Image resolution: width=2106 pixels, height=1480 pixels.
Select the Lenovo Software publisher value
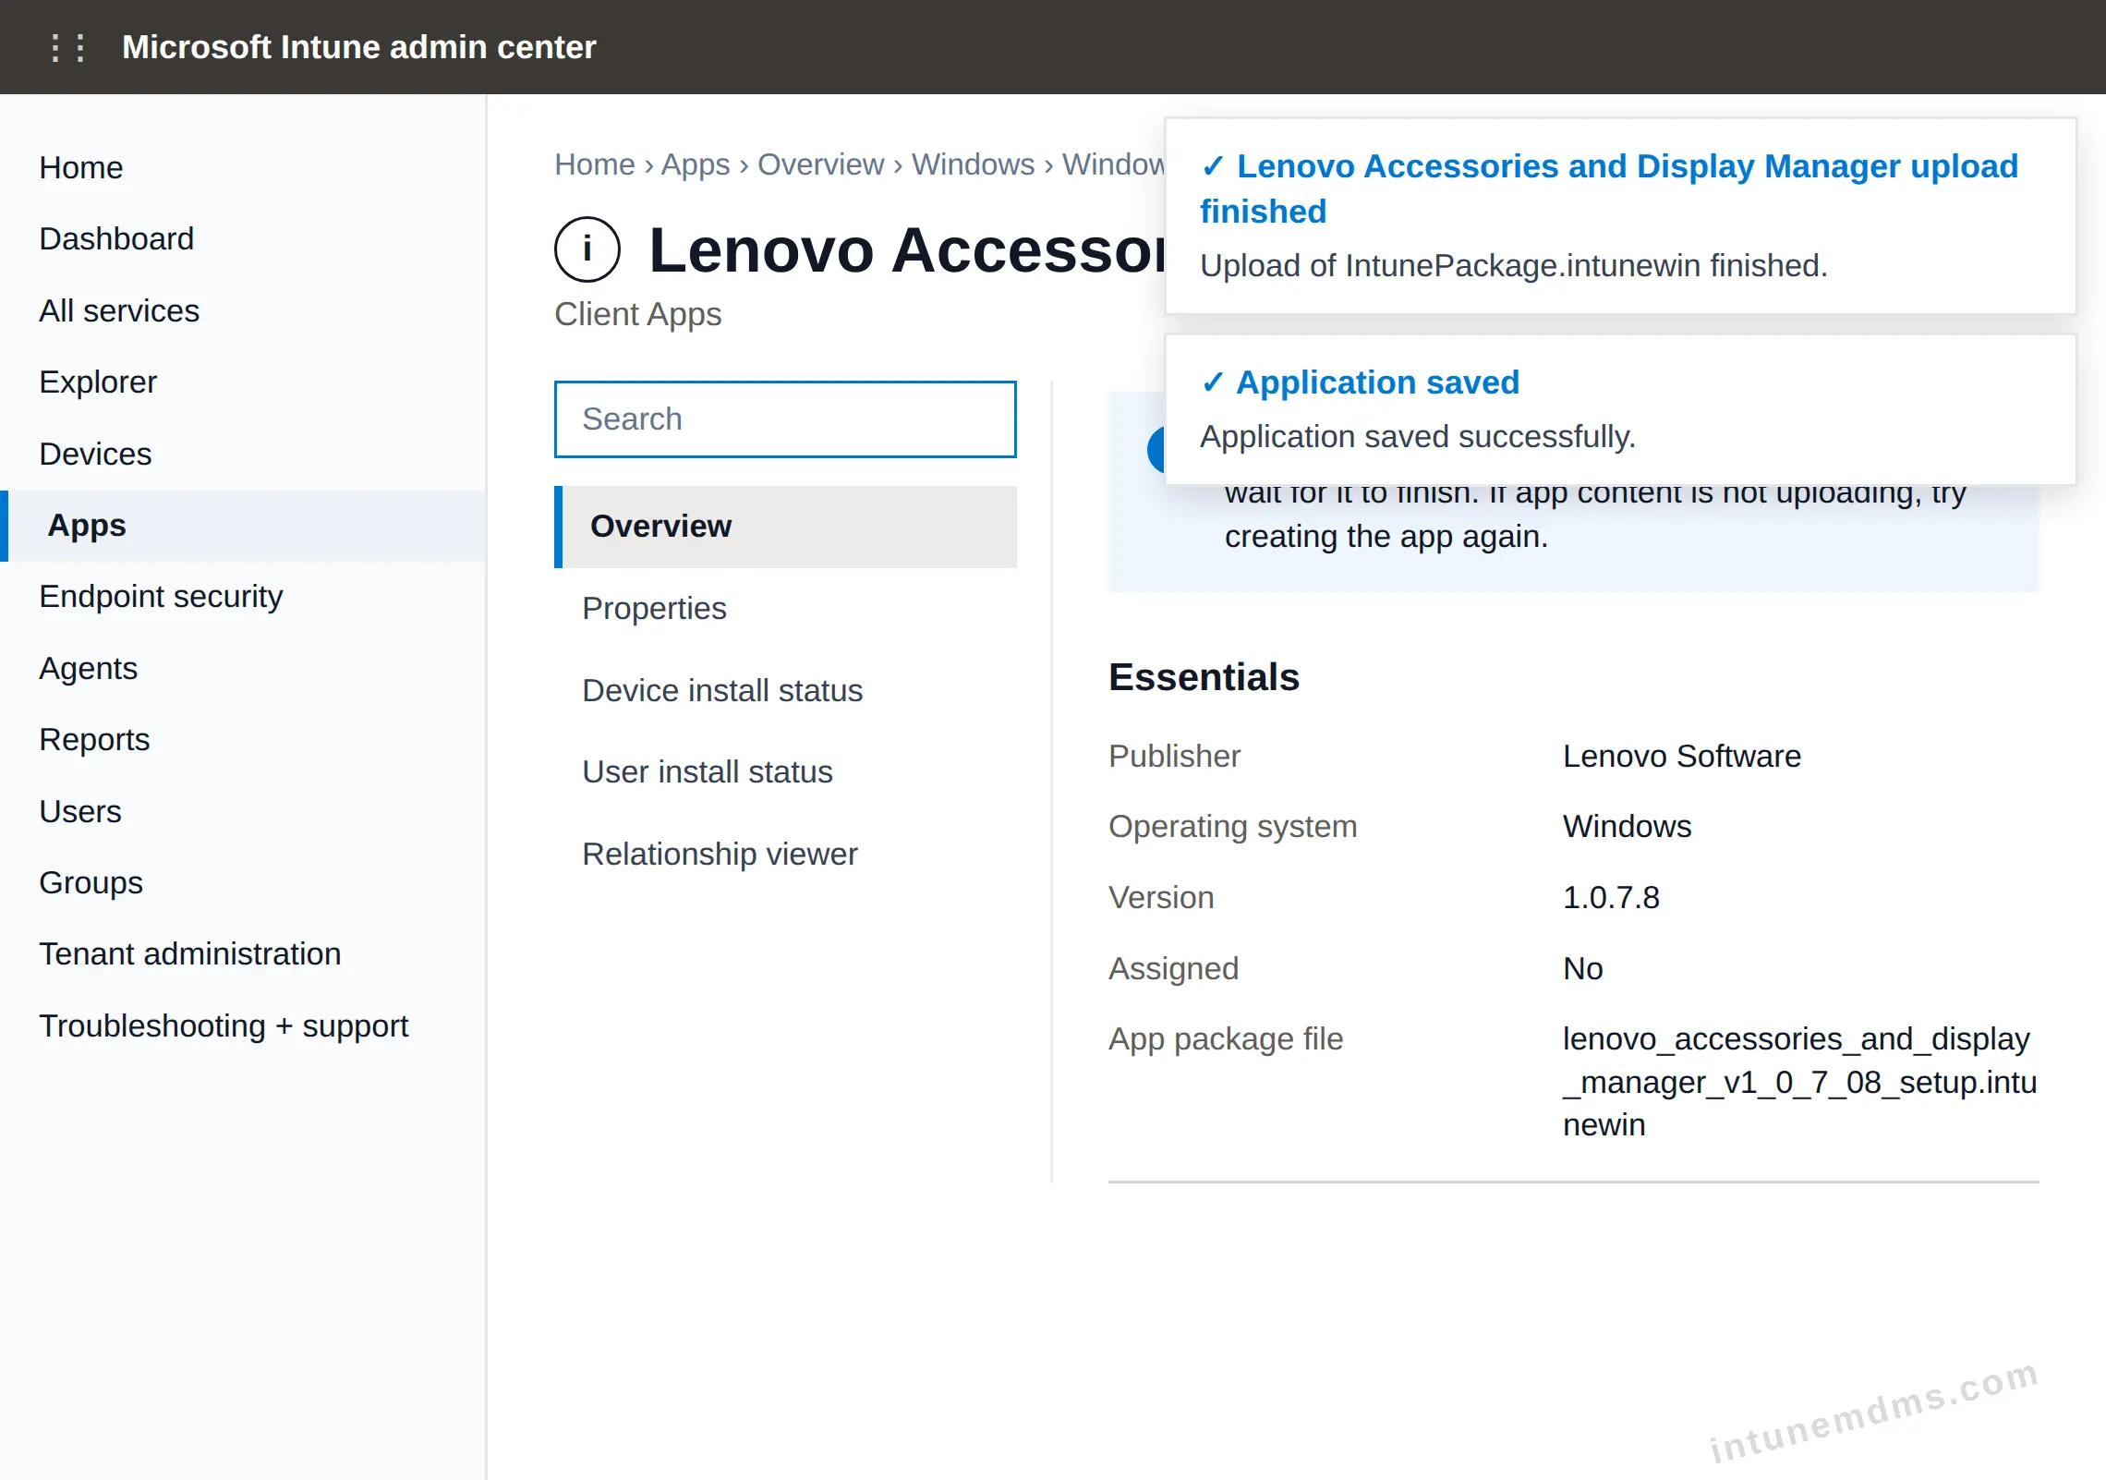tap(1682, 756)
